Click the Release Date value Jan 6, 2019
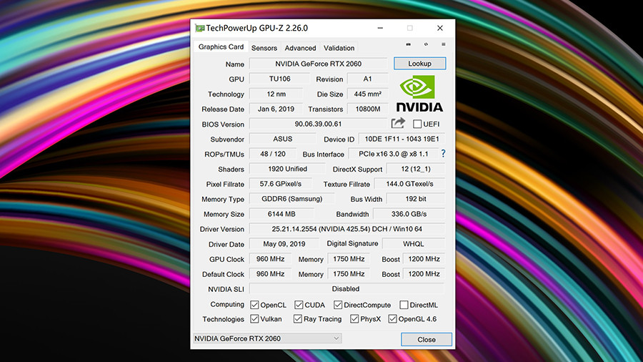The image size is (643, 362). coord(276,109)
